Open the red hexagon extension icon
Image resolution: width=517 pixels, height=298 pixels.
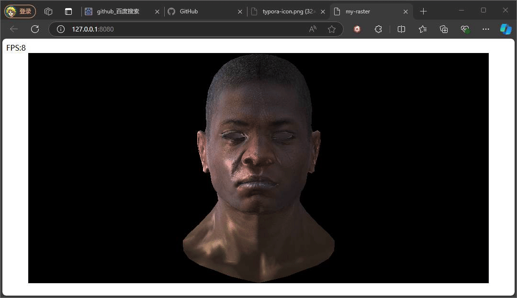357,29
